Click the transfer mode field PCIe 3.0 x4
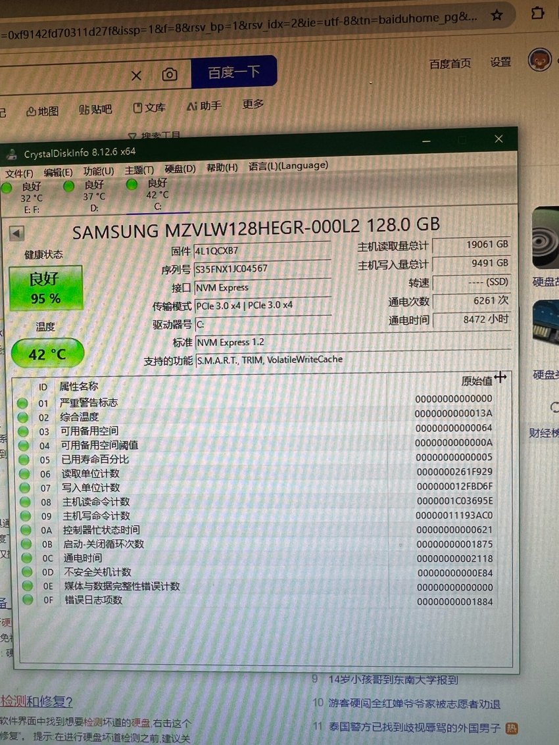This screenshot has height=745, width=559. [263, 305]
